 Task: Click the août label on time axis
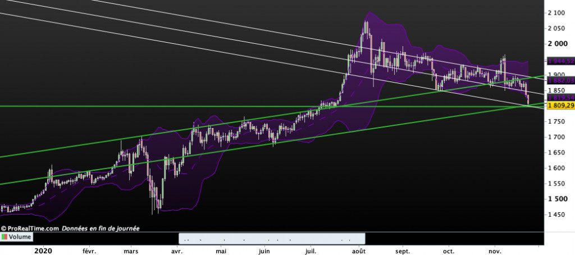359,250
